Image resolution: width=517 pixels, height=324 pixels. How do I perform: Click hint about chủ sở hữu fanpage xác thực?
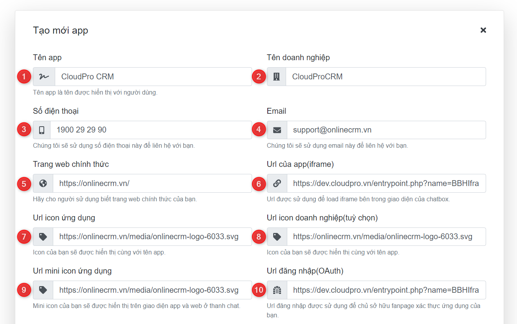(374, 310)
